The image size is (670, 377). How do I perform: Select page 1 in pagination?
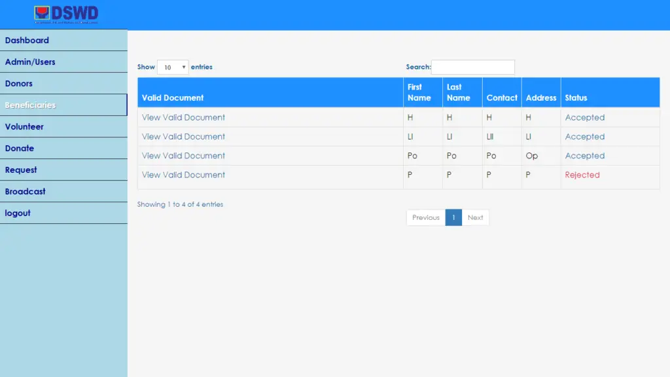tap(453, 217)
